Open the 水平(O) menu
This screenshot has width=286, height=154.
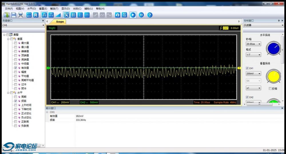click(x=31, y=9)
